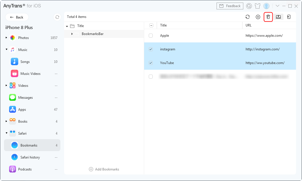The width and height of the screenshot is (302, 181).
Task: Click the YouTube bookmark title
Action: pyautogui.click(x=167, y=63)
